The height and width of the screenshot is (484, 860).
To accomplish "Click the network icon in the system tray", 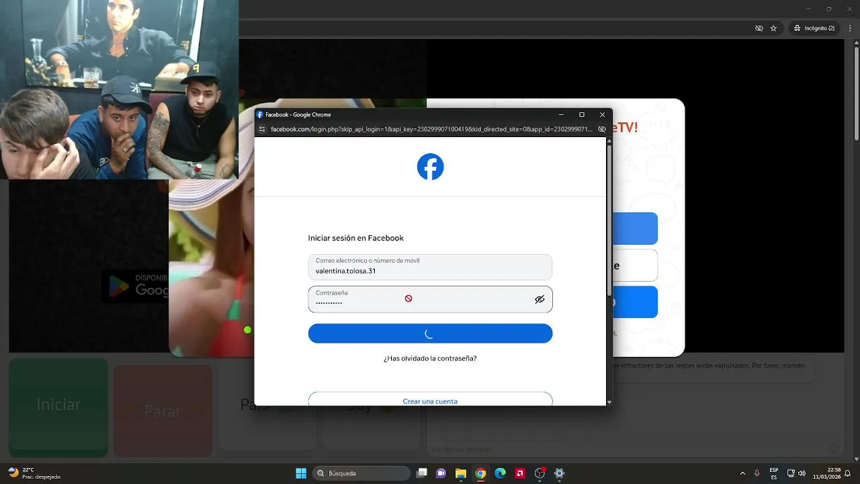I will 791,473.
